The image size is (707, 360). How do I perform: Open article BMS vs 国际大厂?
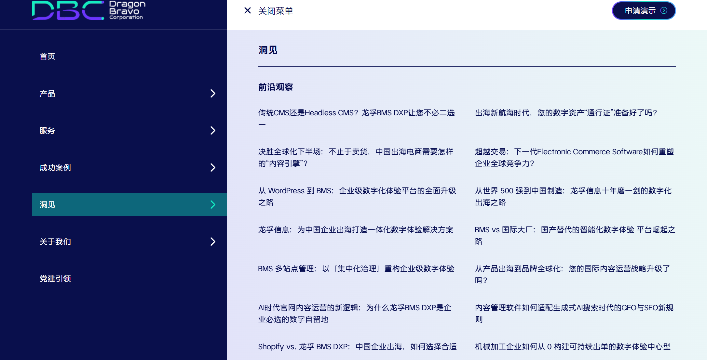[575, 236]
